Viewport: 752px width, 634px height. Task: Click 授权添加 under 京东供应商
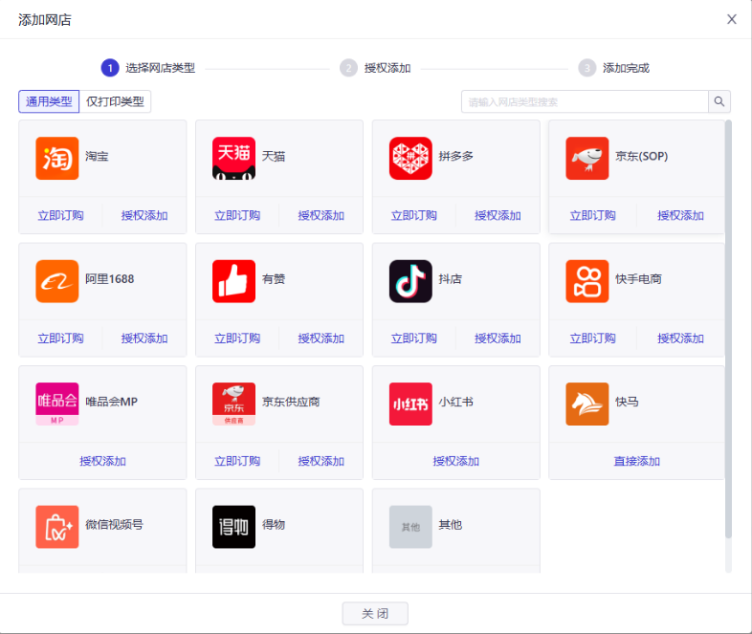pyautogui.click(x=321, y=461)
